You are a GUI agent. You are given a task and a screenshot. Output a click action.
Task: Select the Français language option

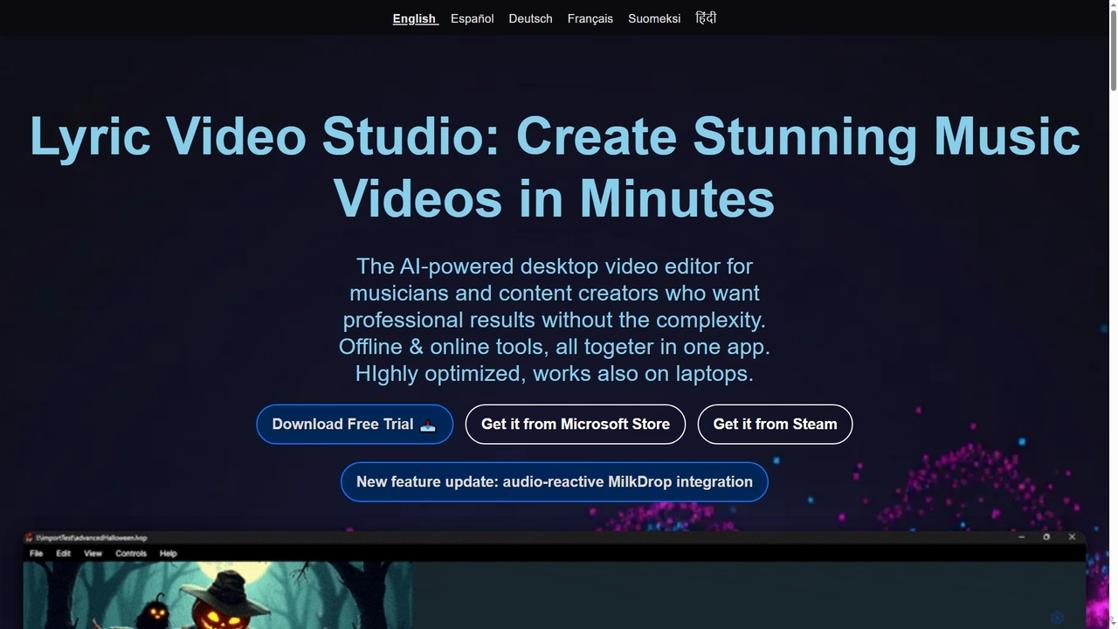click(x=590, y=18)
